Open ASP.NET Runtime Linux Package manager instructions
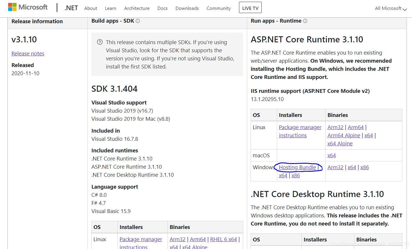 point(300,131)
